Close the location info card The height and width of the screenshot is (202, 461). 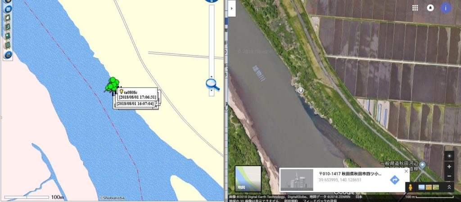407,171
